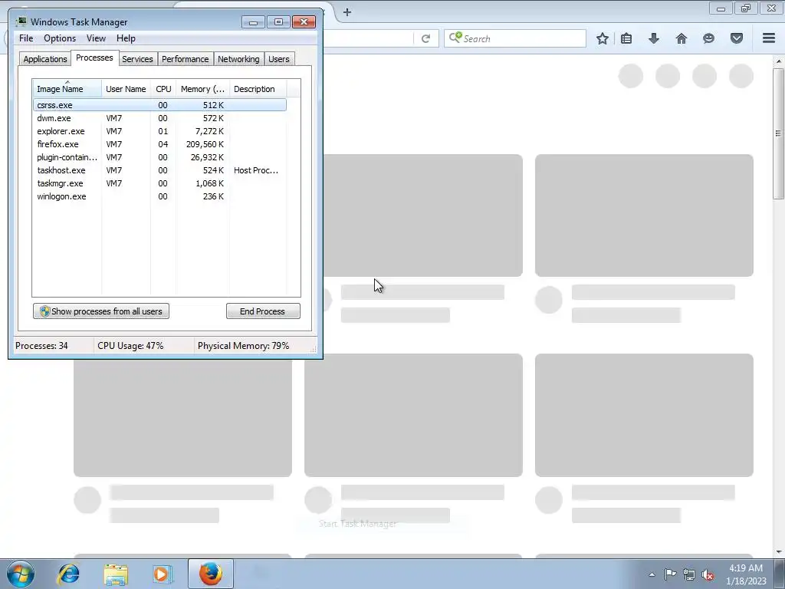Open a new Firefox tab with plus
This screenshot has width=785, height=589.
click(347, 12)
